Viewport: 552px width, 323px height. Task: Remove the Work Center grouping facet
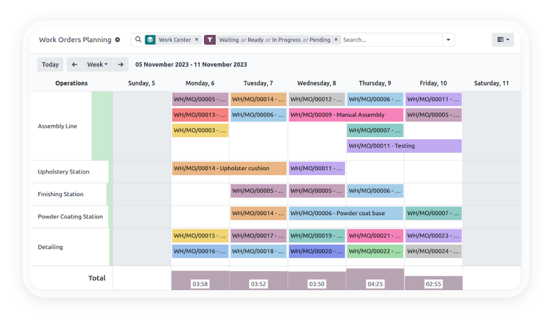click(197, 39)
